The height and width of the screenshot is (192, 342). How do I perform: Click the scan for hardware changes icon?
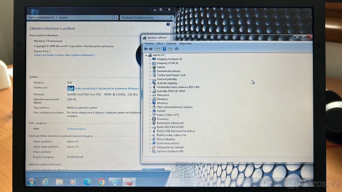click(x=176, y=49)
